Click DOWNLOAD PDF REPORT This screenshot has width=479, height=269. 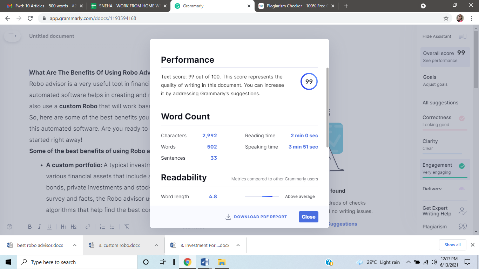260,217
